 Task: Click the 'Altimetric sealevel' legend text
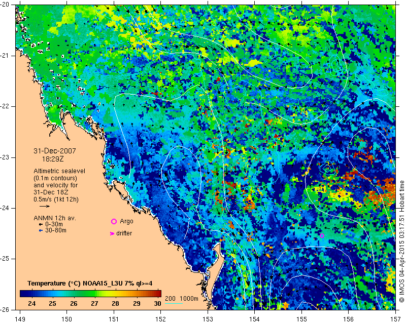59,171
